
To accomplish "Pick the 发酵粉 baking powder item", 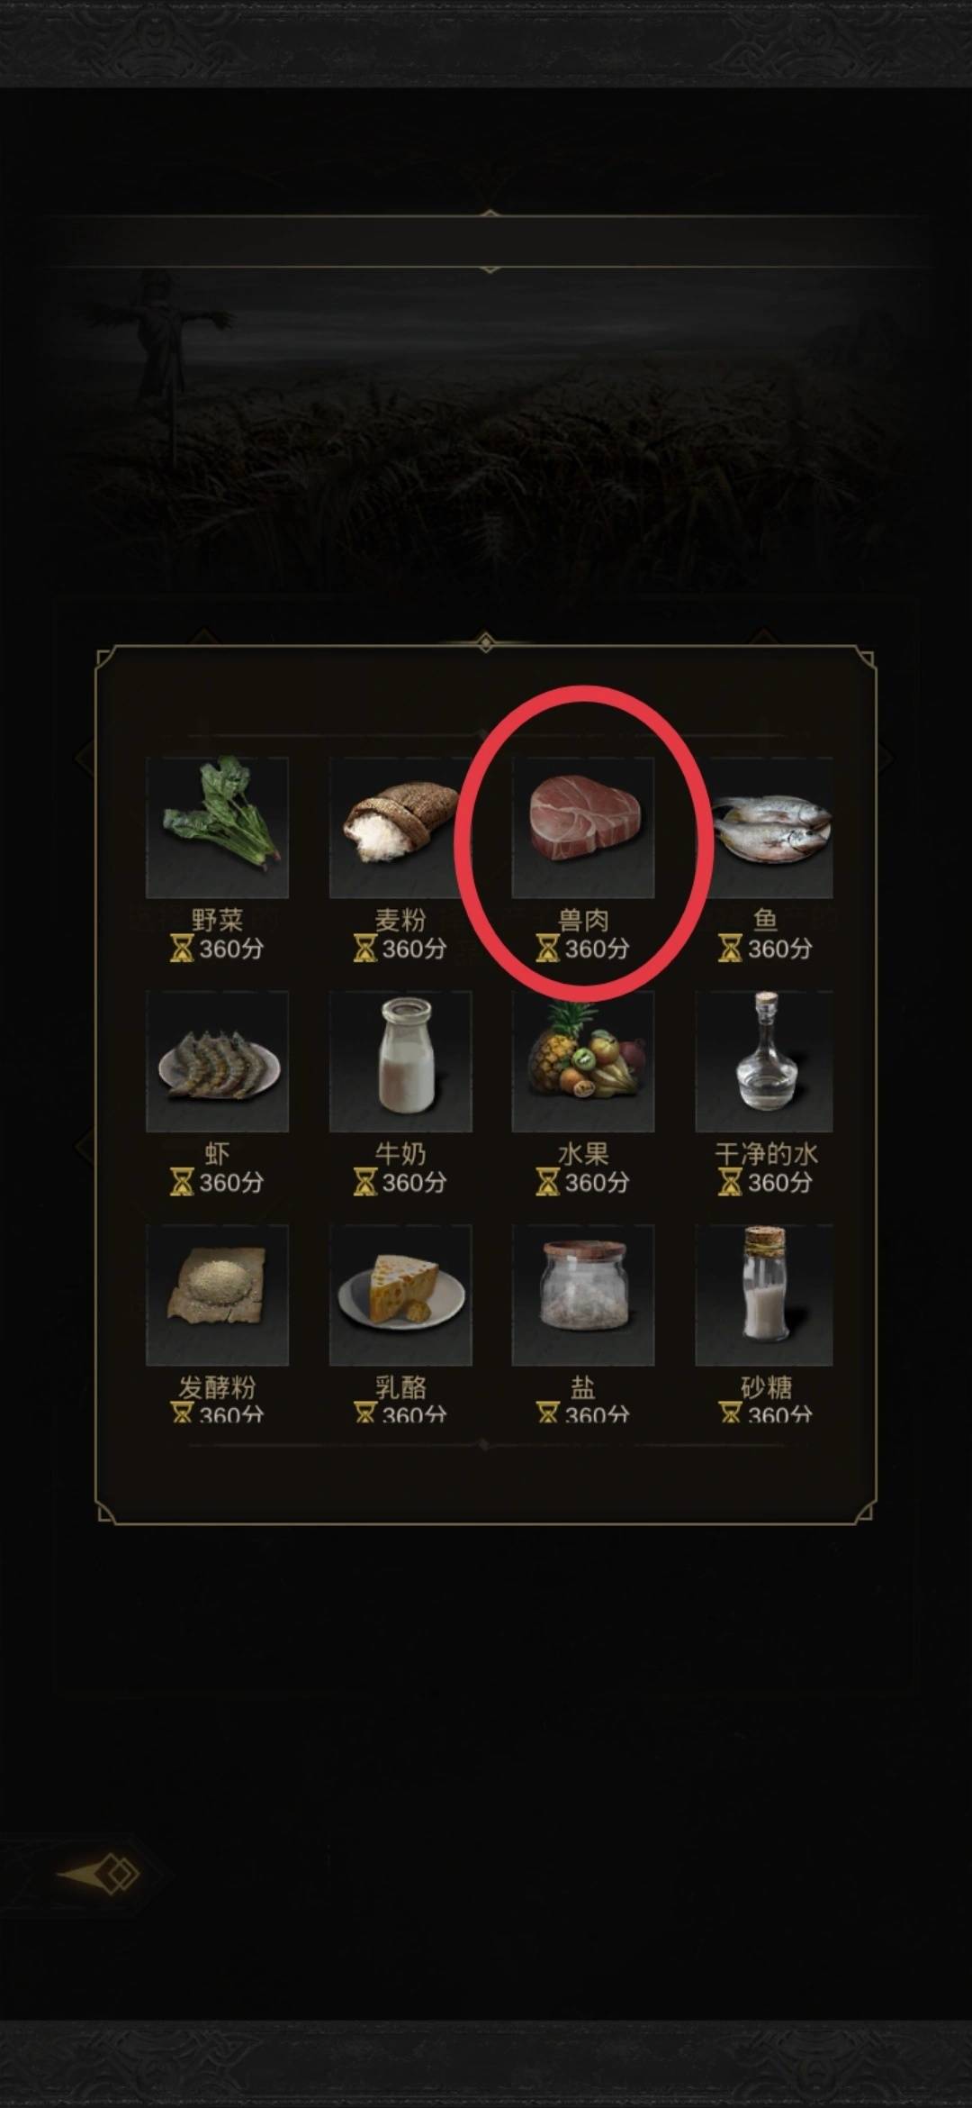I will 217,1295.
